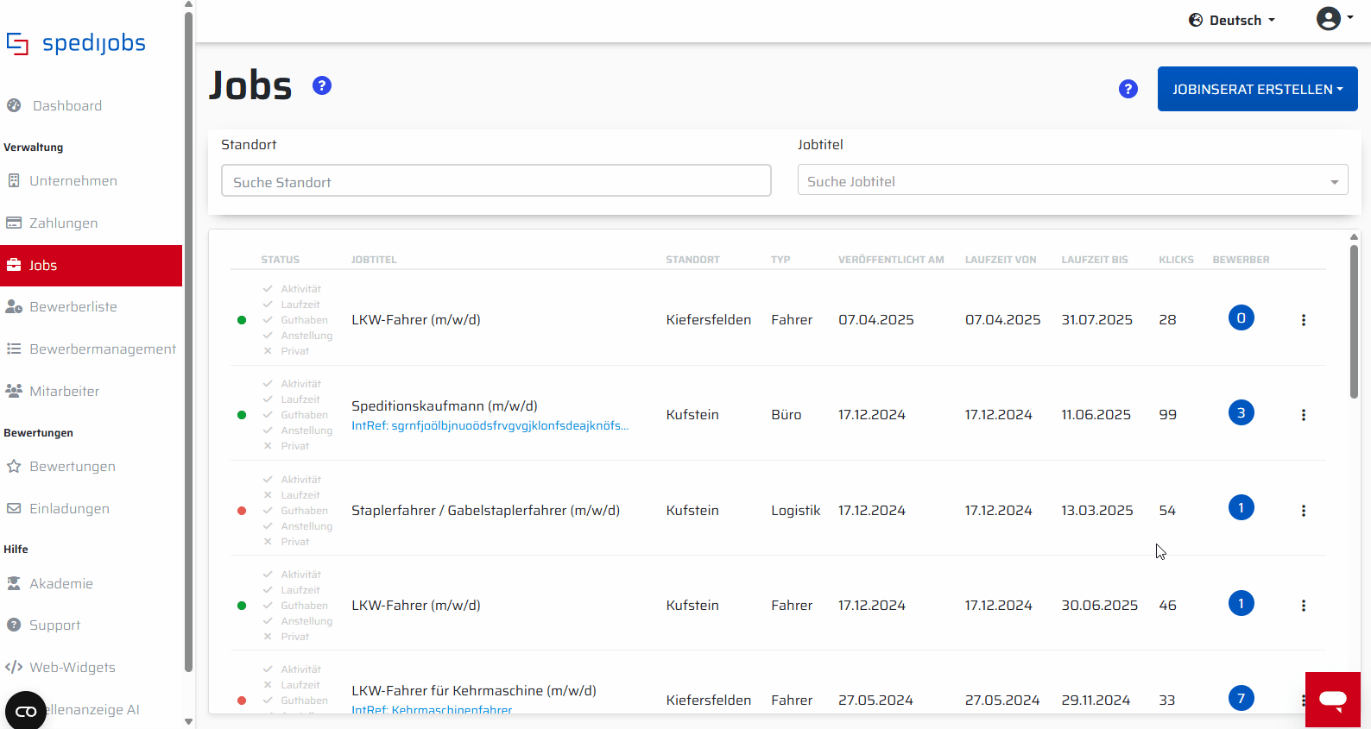This screenshot has width=1371, height=729.
Task: View 7 applicants badge for Kehrmaschine job
Action: point(1241,698)
